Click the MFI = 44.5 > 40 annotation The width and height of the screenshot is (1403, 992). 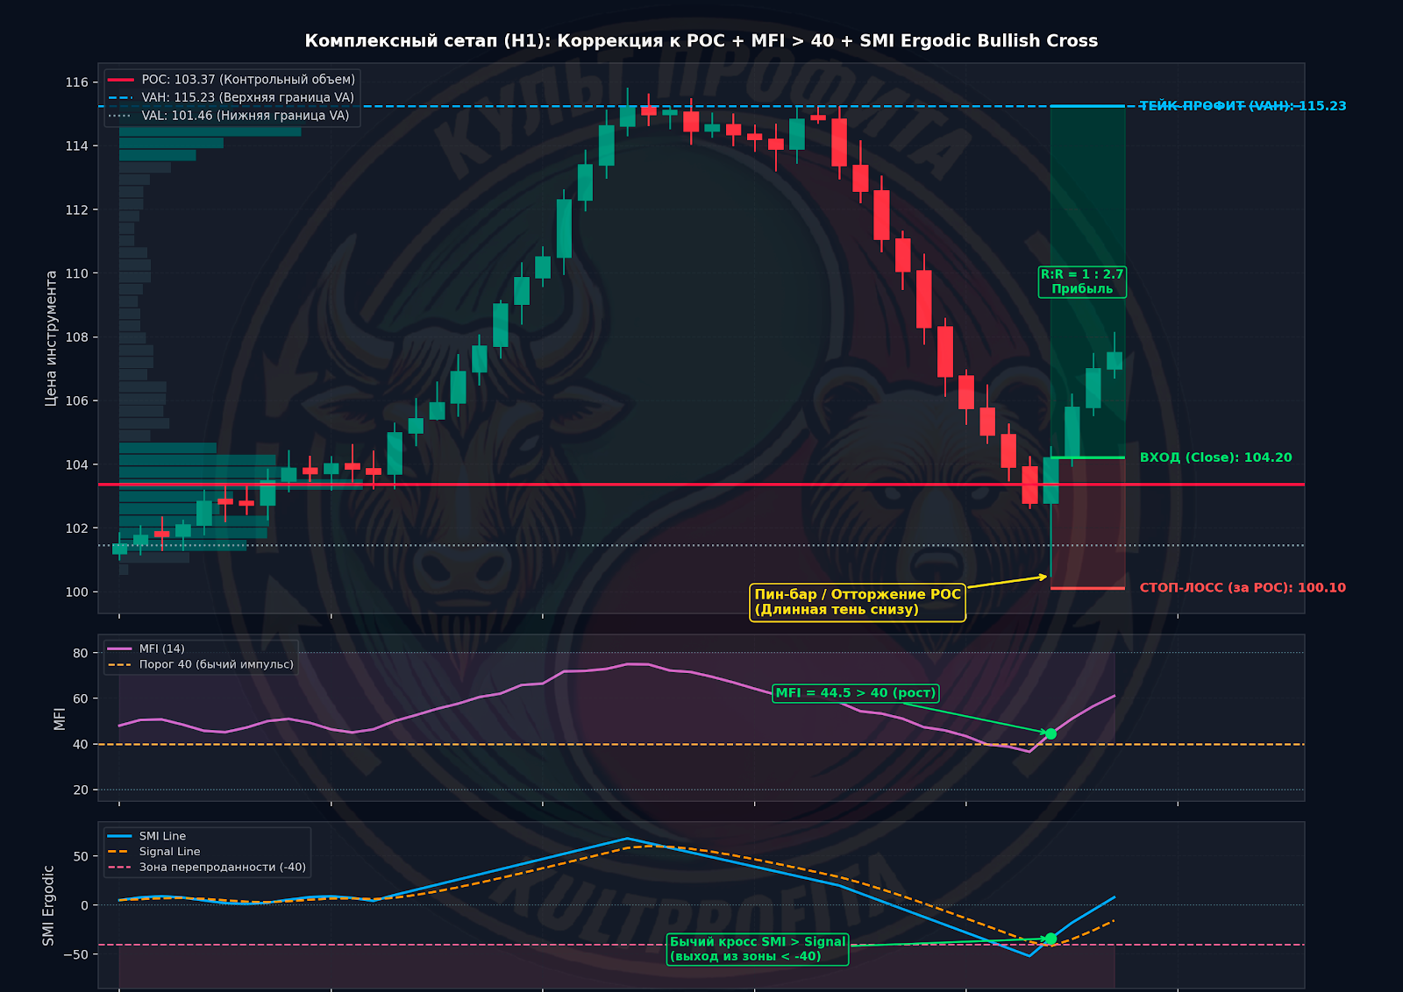(856, 693)
